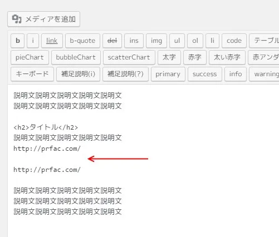
Task: Add an unordered list with ul
Action: (x=177, y=41)
